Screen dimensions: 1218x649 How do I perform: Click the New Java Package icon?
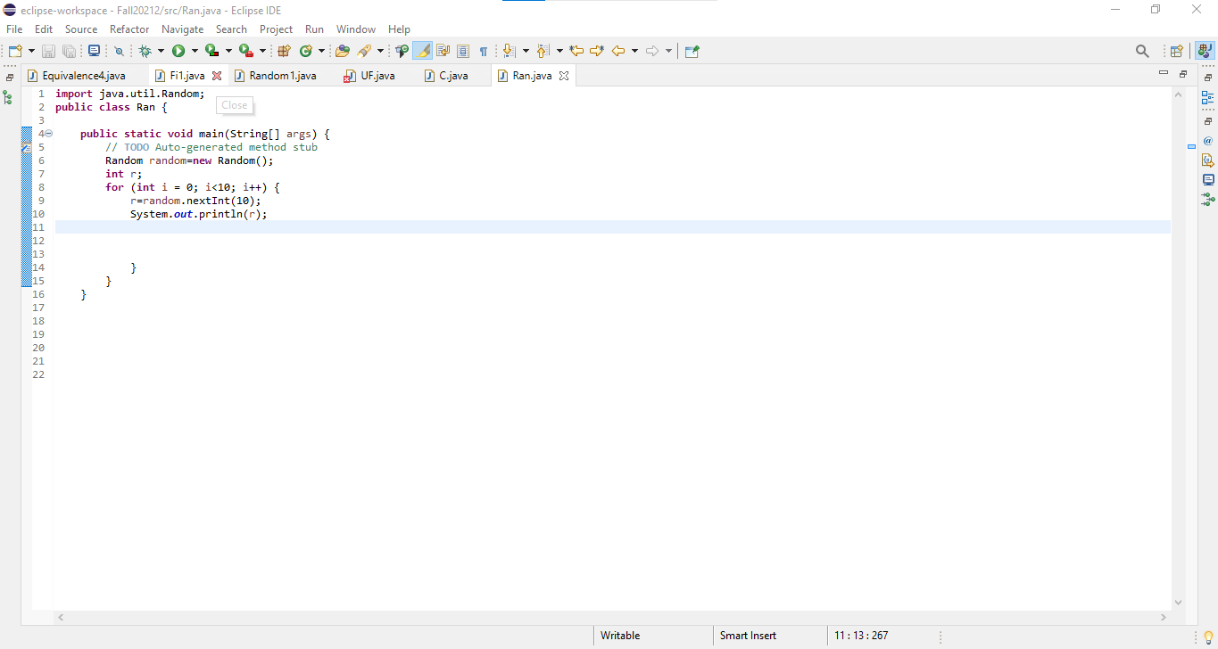(285, 51)
